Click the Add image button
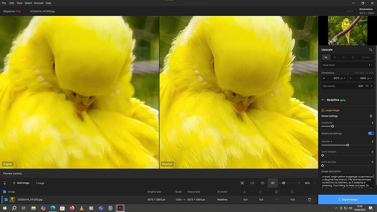This screenshot has width=377, height=212. coord(21,183)
